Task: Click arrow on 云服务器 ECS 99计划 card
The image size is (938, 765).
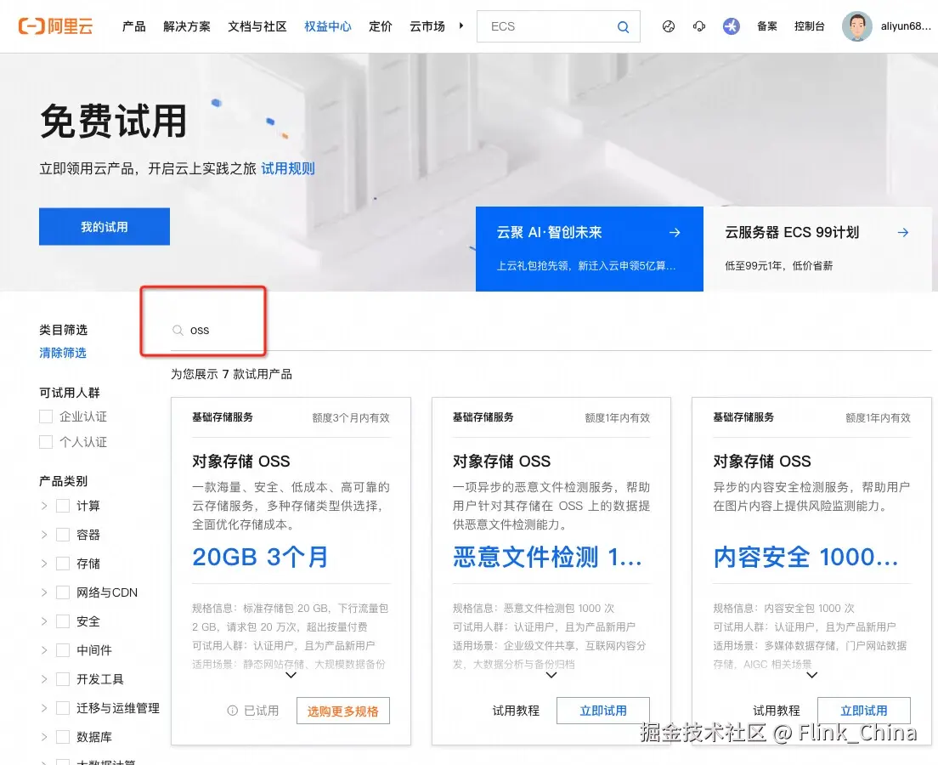Action: tap(903, 232)
